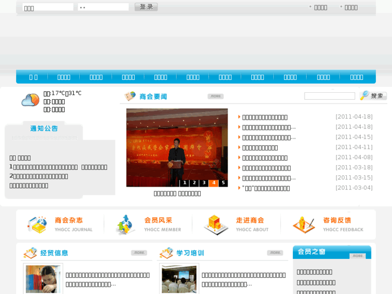Click the 通知公告 notice heading
The width and height of the screenshot is (392, 294).
pyautogui.click(x=44, y=128)
